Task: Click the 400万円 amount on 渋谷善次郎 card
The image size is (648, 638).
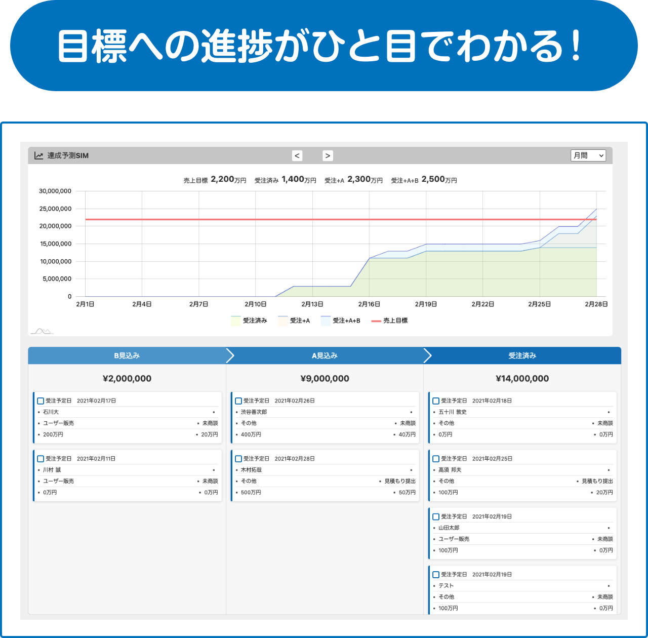Action: (251, 434)
